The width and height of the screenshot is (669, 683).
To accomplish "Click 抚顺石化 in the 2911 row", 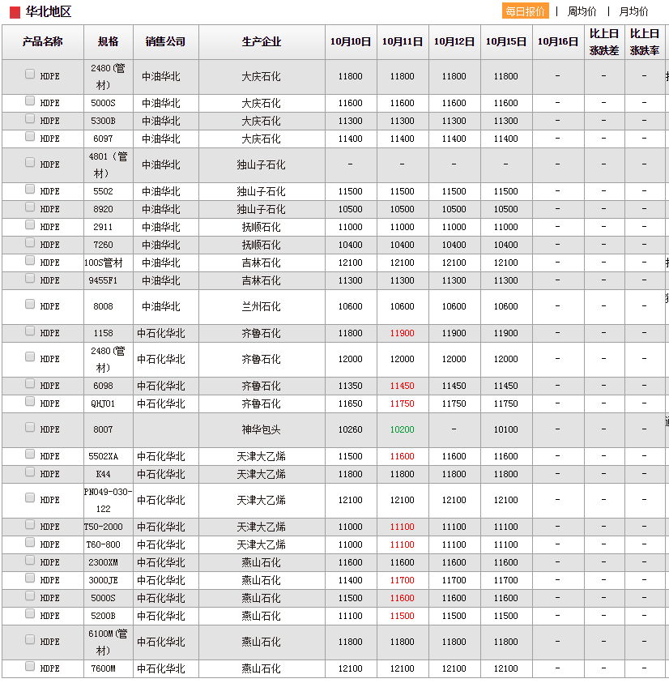I will pos(262,227).
